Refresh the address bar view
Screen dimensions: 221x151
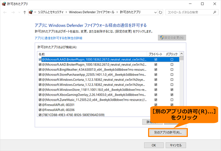[160, 12]
